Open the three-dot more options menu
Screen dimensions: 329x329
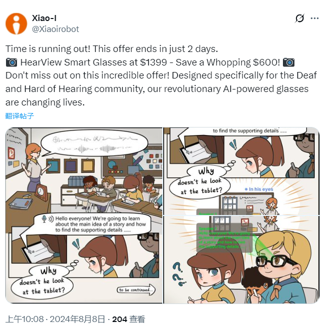(314, 18)
